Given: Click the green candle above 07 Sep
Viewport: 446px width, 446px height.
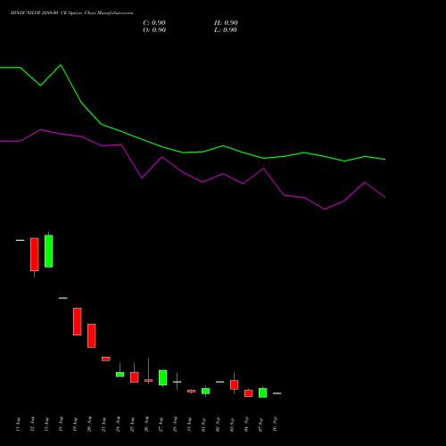Looking at the screenshot, I should point(263,392).
